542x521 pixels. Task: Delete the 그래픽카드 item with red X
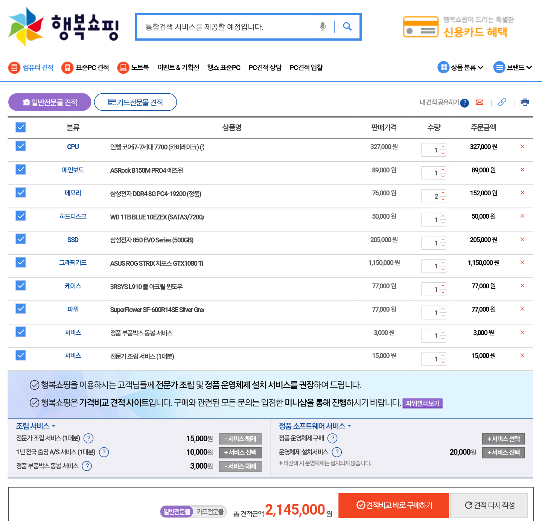pos(522,262)
